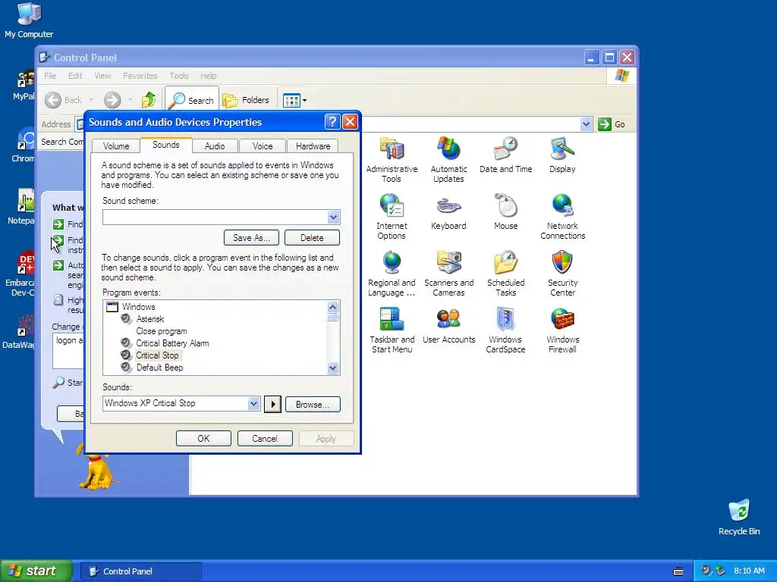Open Display properties icon
Image resolution: width=777 pixels, height=582 pixels.
(x=562, y=155)
